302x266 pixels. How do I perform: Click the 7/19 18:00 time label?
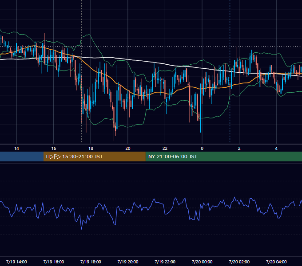(x=91, y=262)
